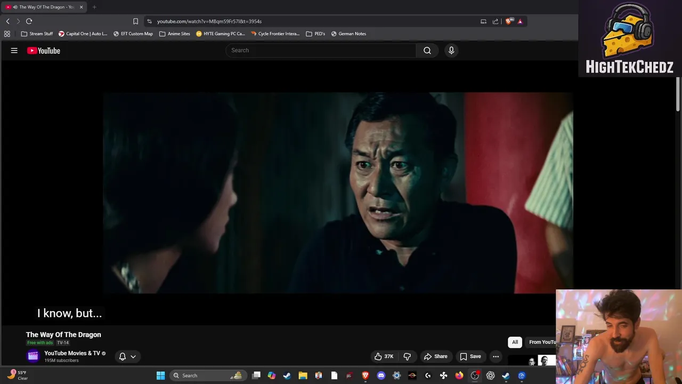Image resolution: width=682 pixels, height=384 pixels.
Task: Toggle channel notification bell
Action: pyautogui.click(x=122, y=356)
